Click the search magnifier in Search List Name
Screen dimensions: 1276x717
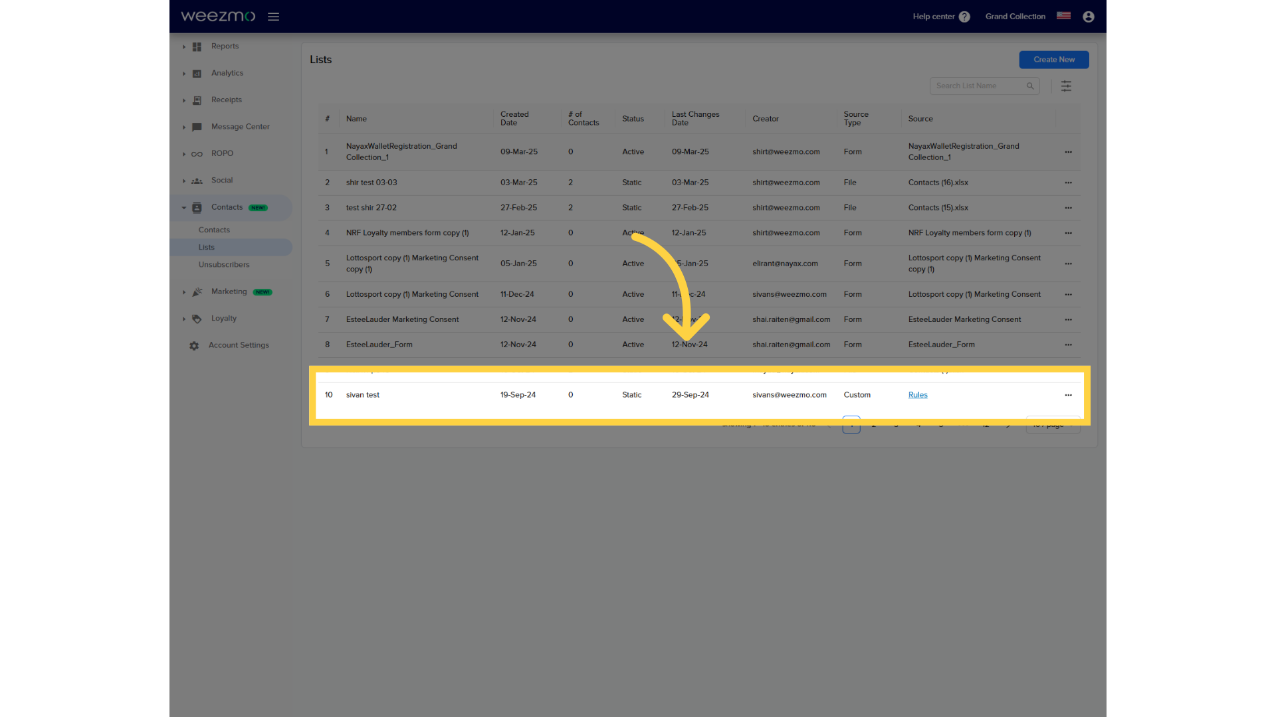coord(1030,86)
